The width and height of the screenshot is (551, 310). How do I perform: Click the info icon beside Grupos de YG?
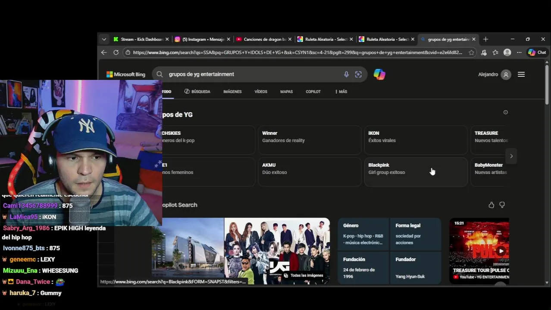(506, 112)
